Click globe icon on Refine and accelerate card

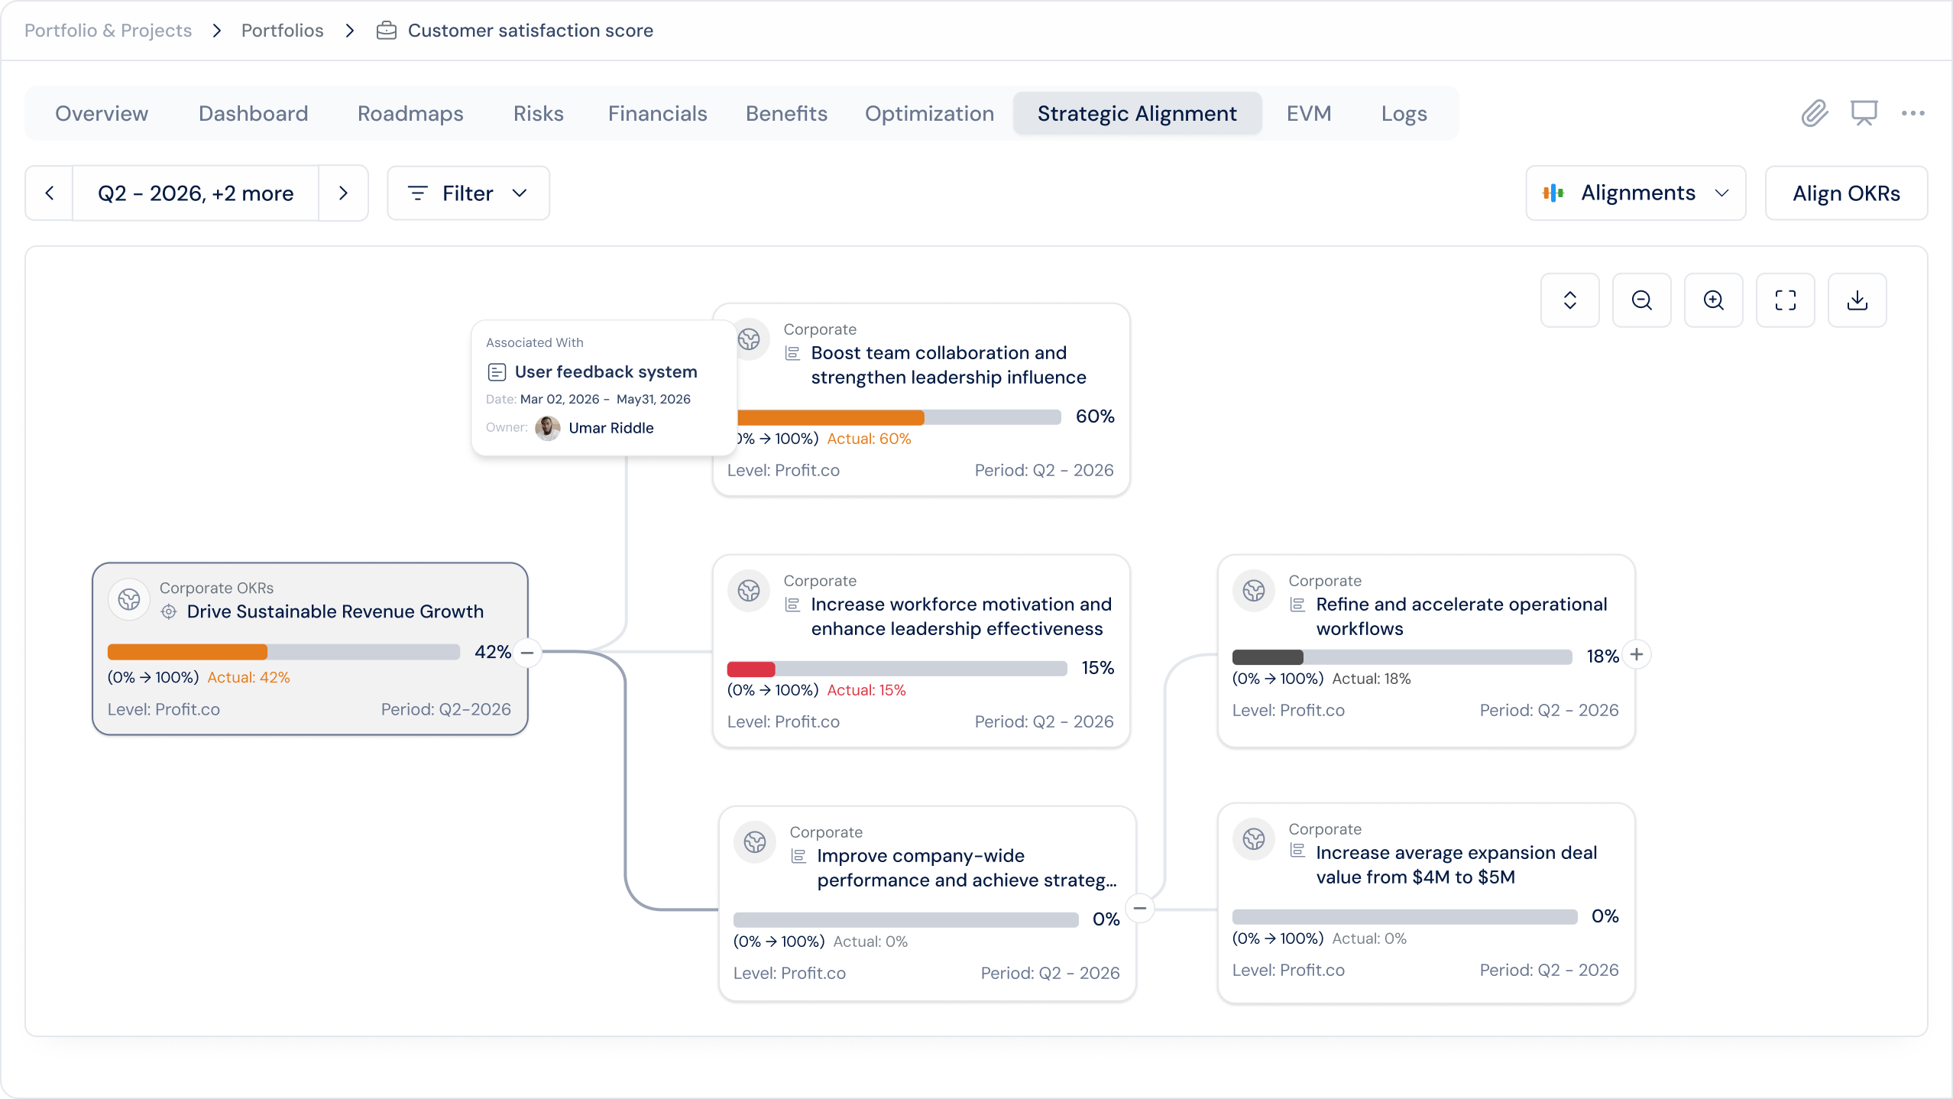(x=1254, y=591)
